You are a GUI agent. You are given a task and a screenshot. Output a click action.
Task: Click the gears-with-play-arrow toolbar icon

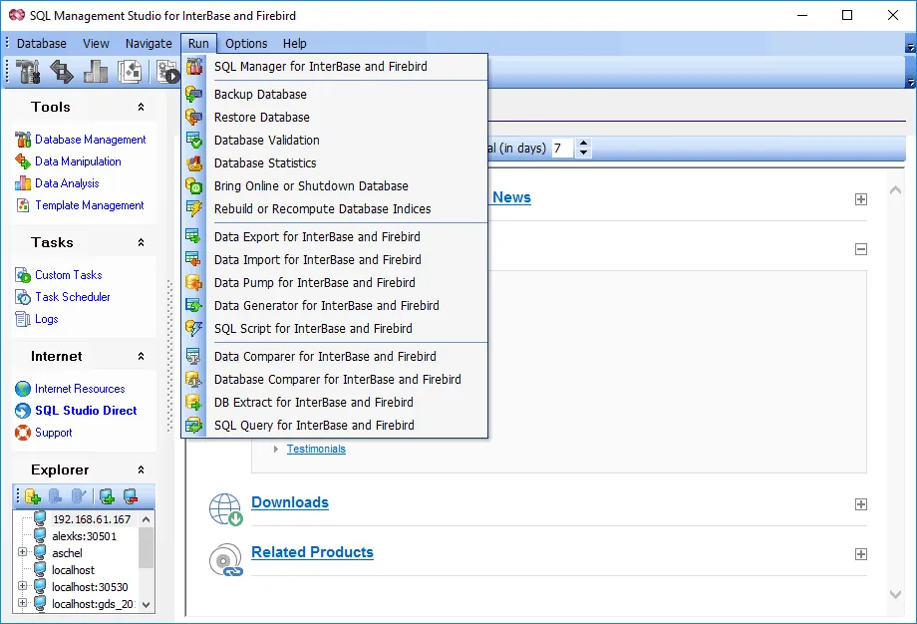167,72
